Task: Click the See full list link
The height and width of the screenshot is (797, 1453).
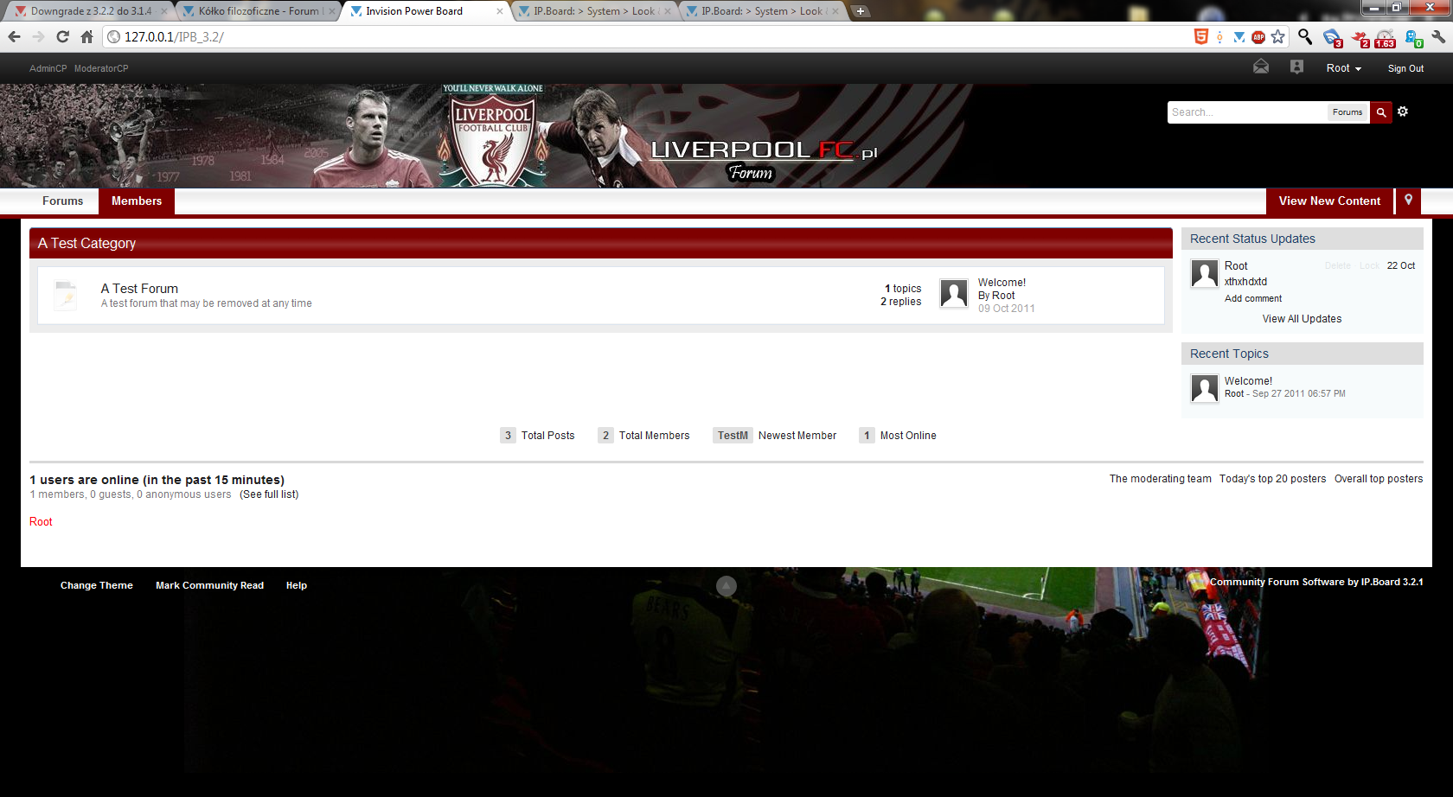Action: pyautogui.click(x=269, y=494)
